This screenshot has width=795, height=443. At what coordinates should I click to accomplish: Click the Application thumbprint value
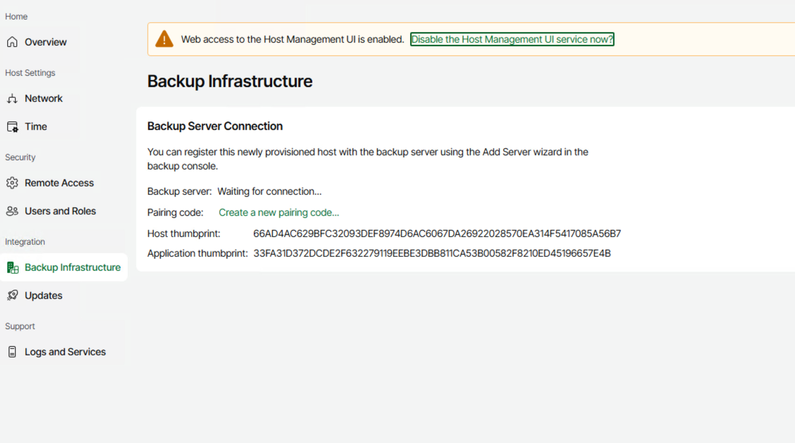coord(432,253)
